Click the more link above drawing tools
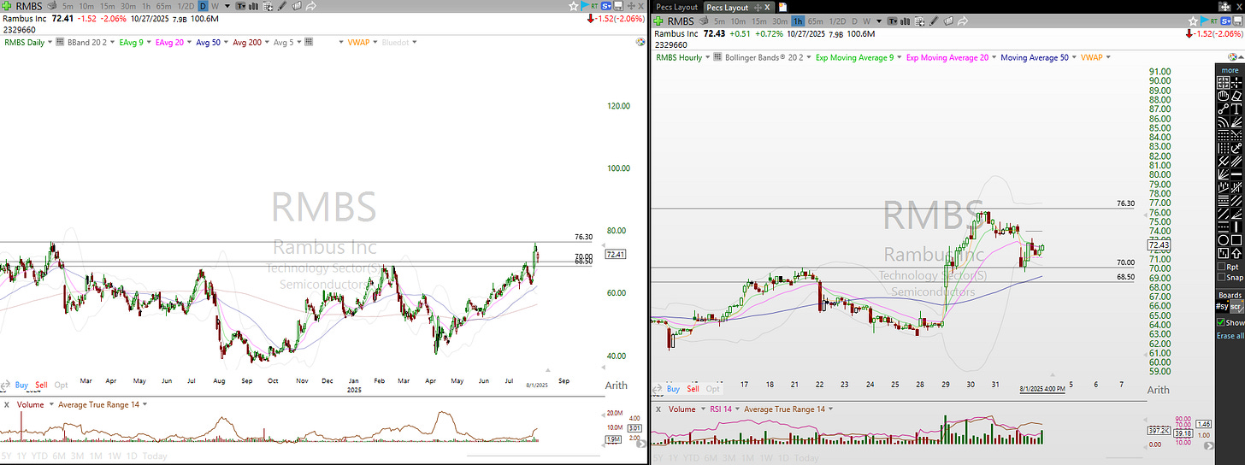Viewport: 1245px width, 465px height. coord(1230,70)
